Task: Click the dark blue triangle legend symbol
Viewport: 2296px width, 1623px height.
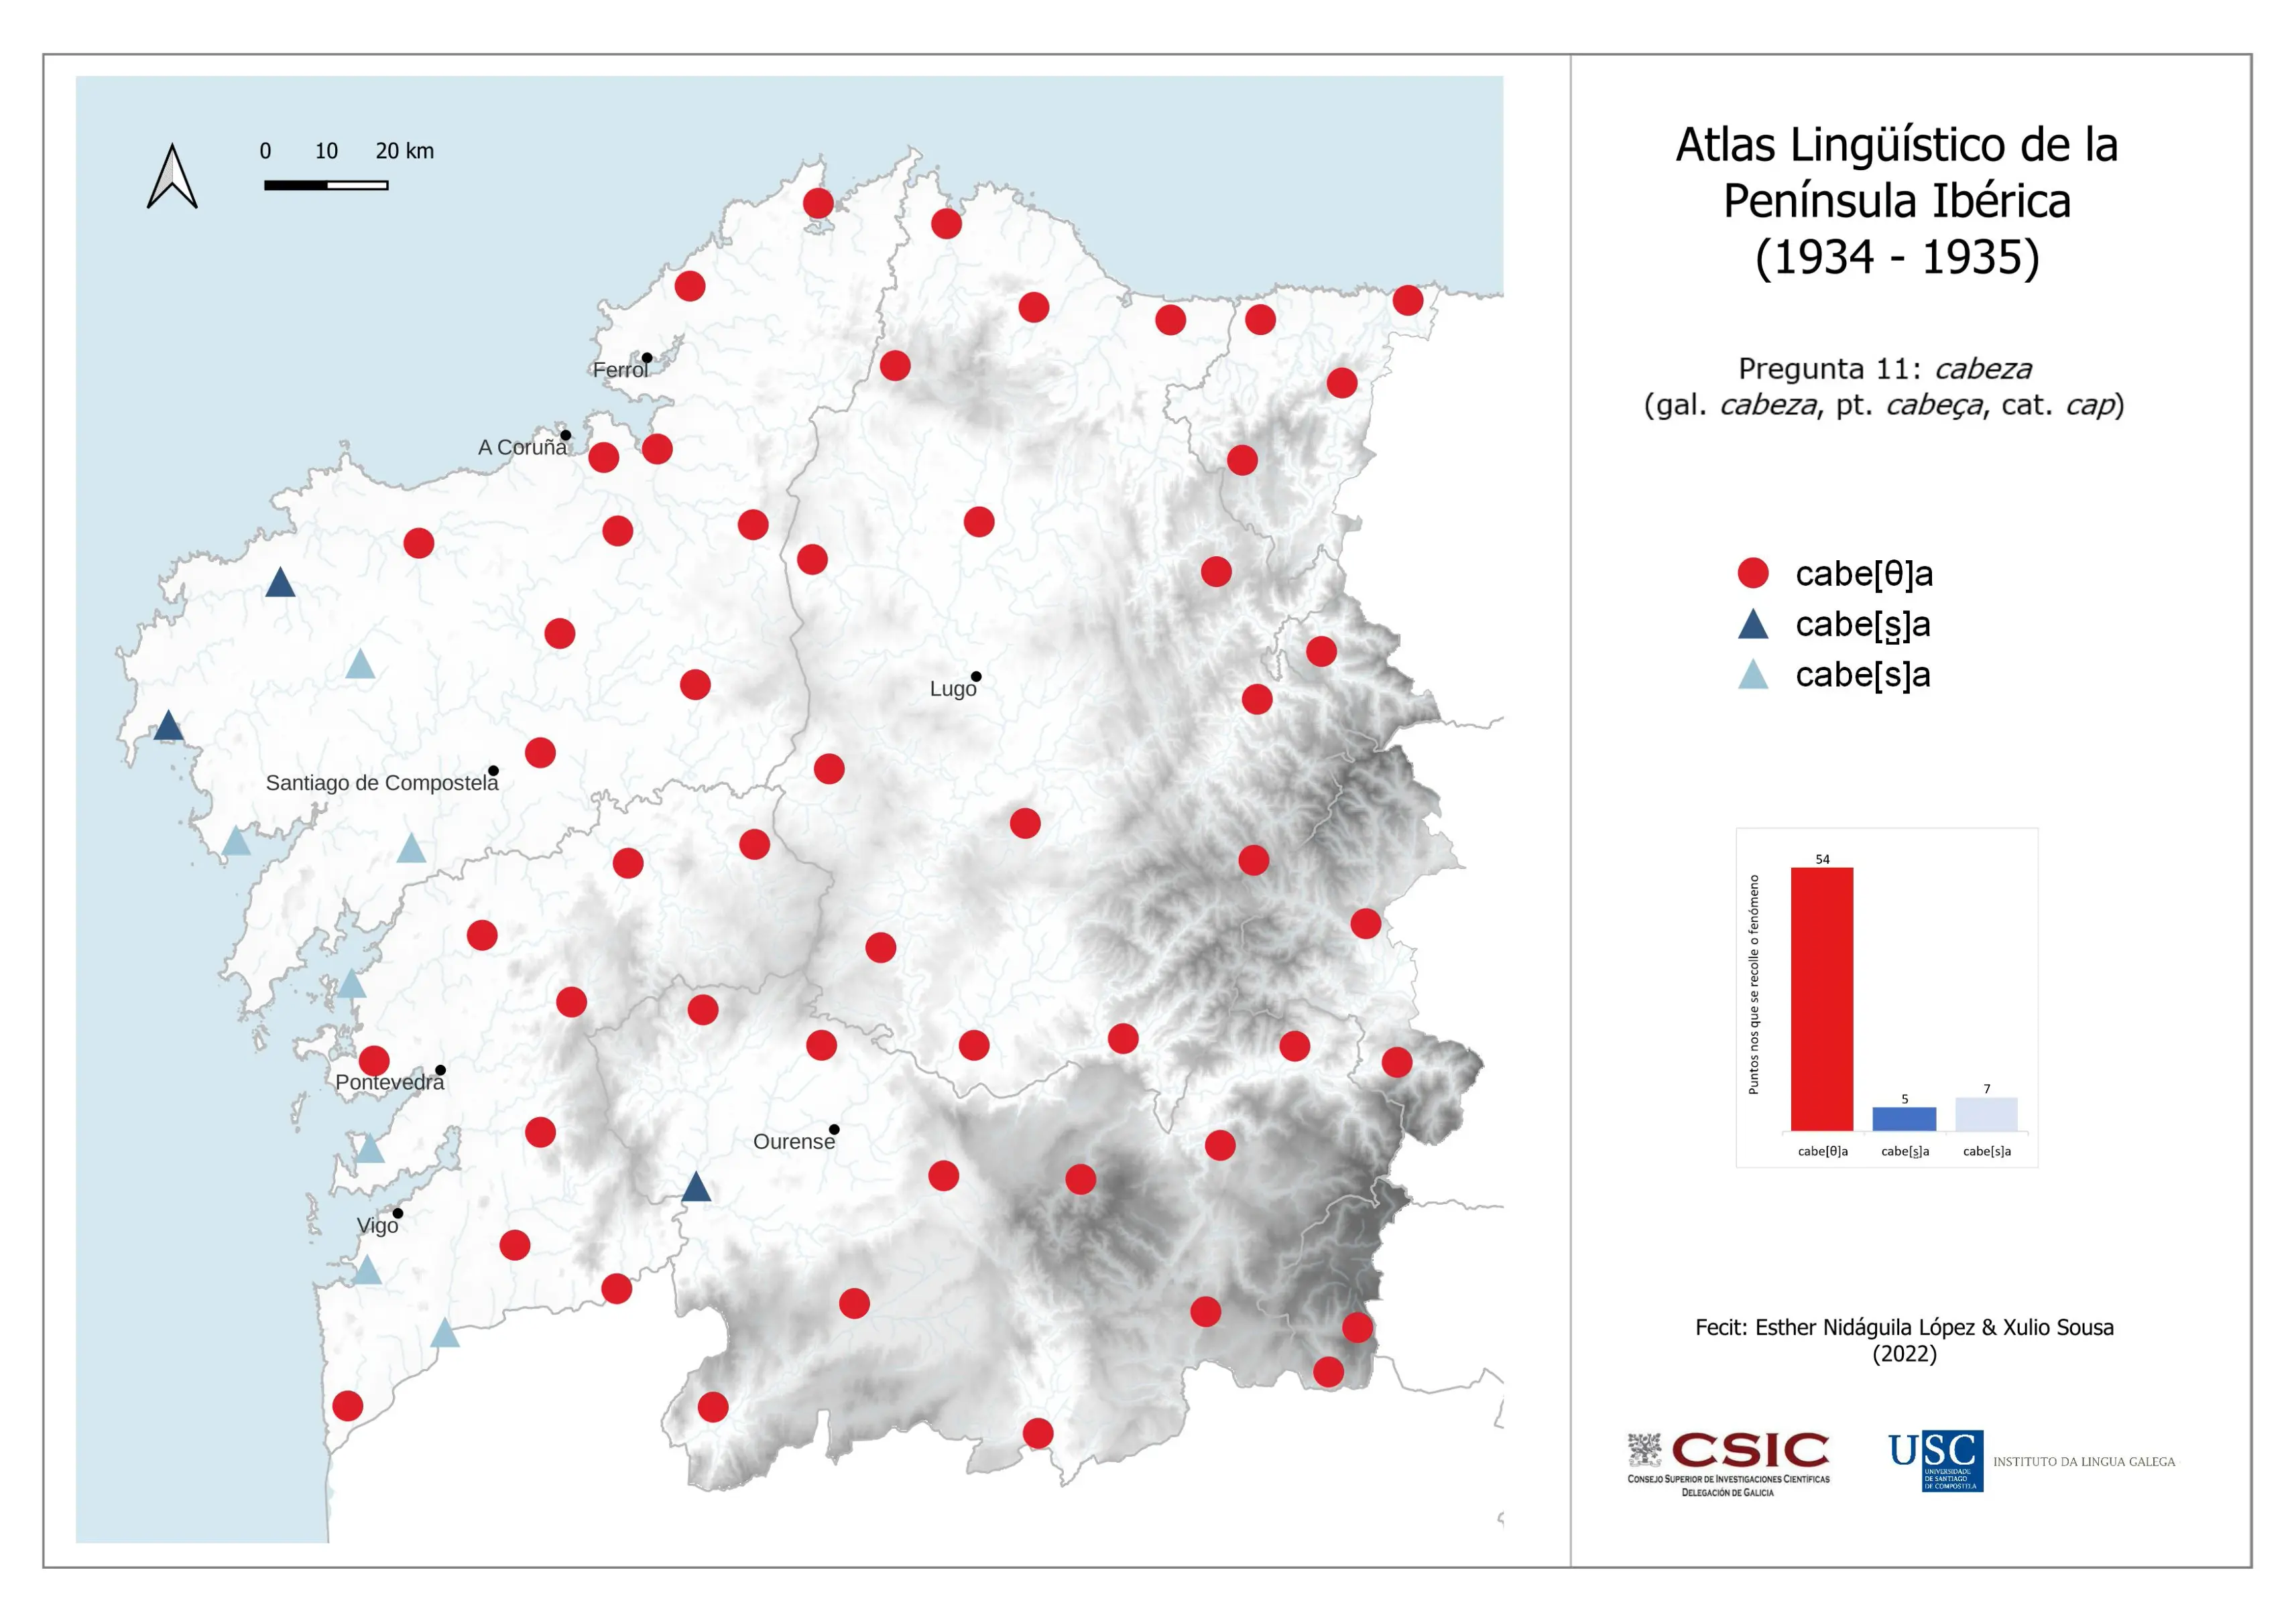Action: 1753,626
